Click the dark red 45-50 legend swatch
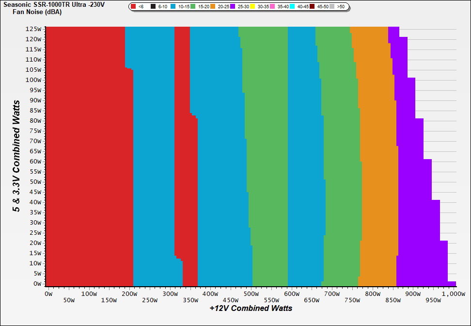 pyautogui.click(x=312, y=7)
